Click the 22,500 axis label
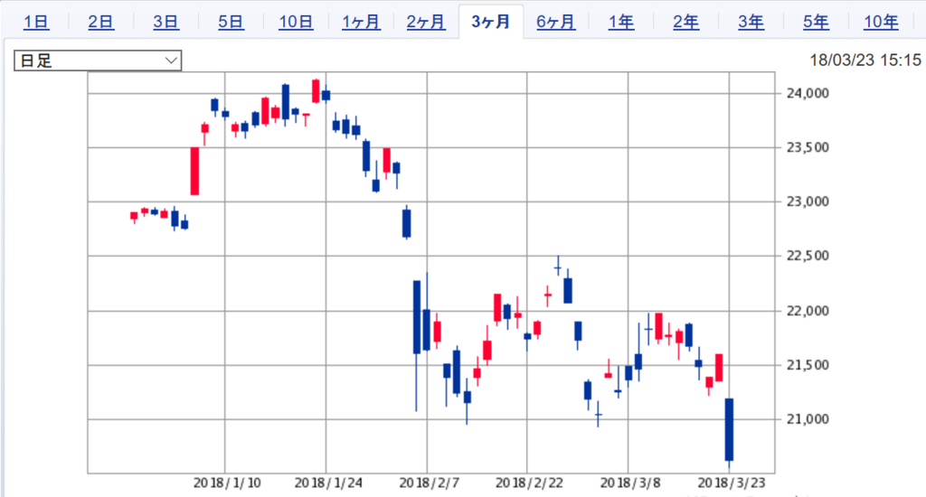This screenshot has width=926, height=497. pos(808,256)
